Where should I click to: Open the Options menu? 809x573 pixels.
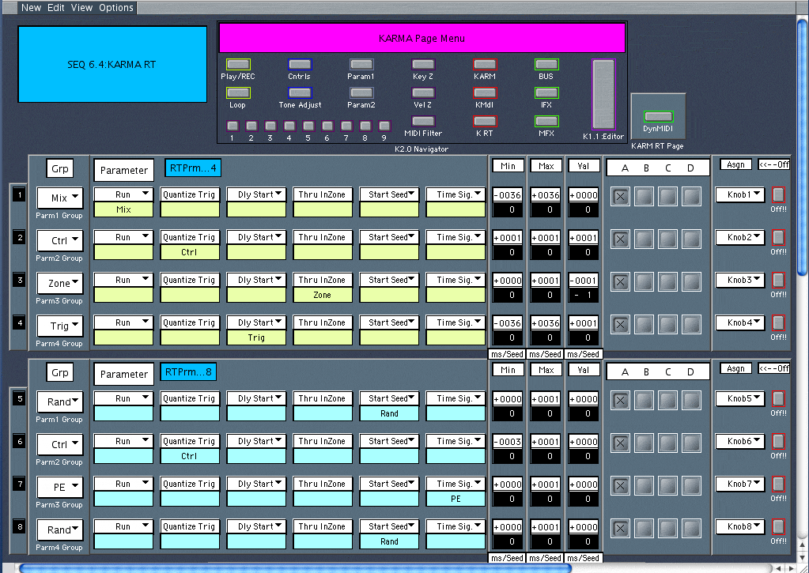click(x=115, y=7)
